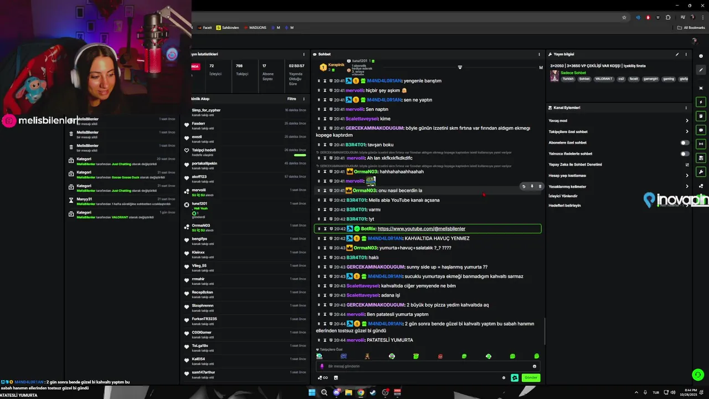Click the collapse arrow under pinned chat header

pyautogui.click(x=460, y=67)
